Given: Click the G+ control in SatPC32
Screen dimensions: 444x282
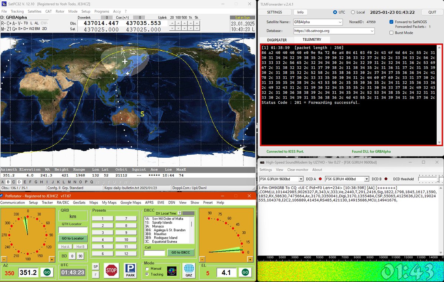Looking at the screenshot, I should 14,29.
